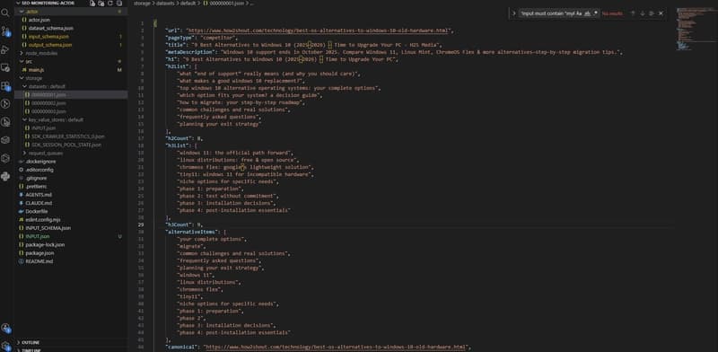Open the Search view in activity bar
The image size is (718, 352).
point(5,13)
